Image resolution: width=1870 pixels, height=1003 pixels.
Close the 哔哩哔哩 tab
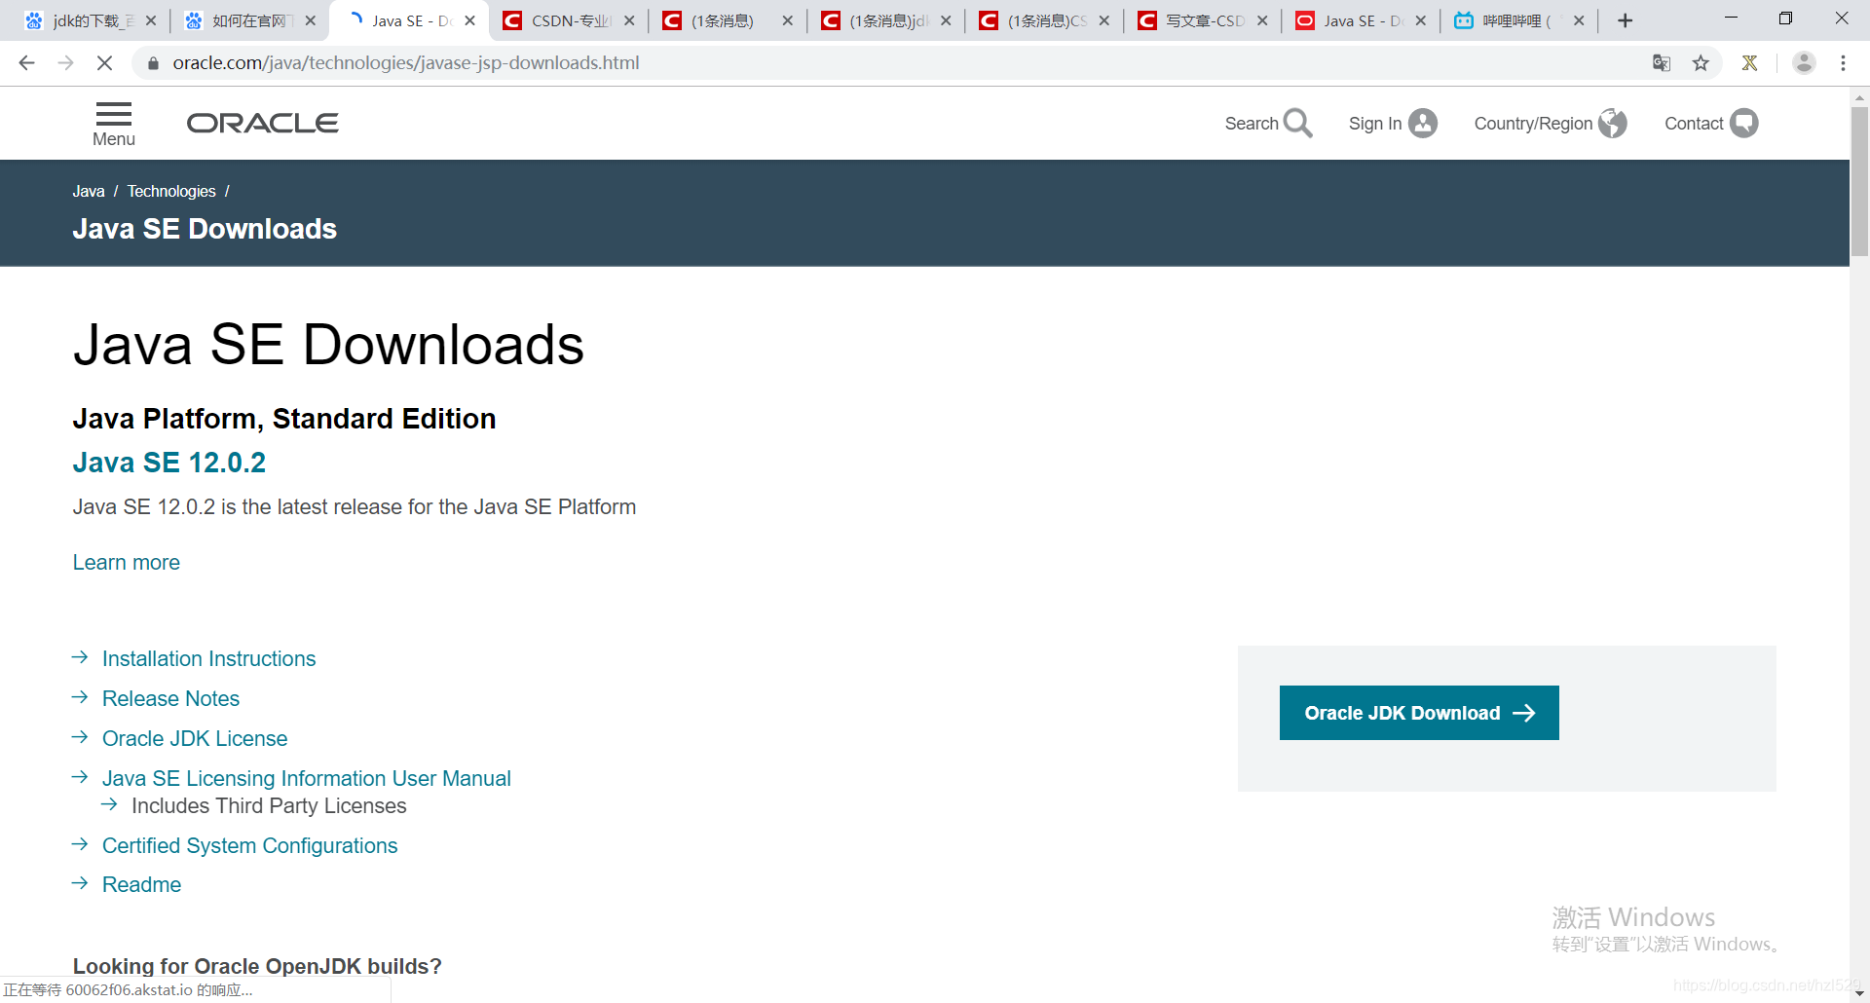tap(1579, 20)
